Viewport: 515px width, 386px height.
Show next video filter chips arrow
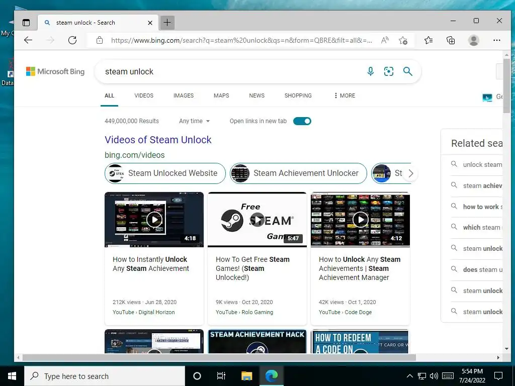410,173
